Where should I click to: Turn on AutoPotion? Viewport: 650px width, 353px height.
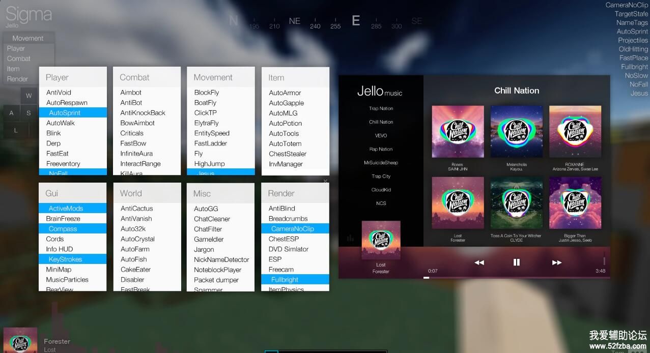[x=295, y=124]
